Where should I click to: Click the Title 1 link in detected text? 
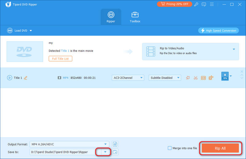[65, 51]
